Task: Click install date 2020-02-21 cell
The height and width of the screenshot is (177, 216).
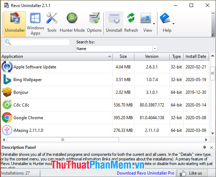Action: 196,67
